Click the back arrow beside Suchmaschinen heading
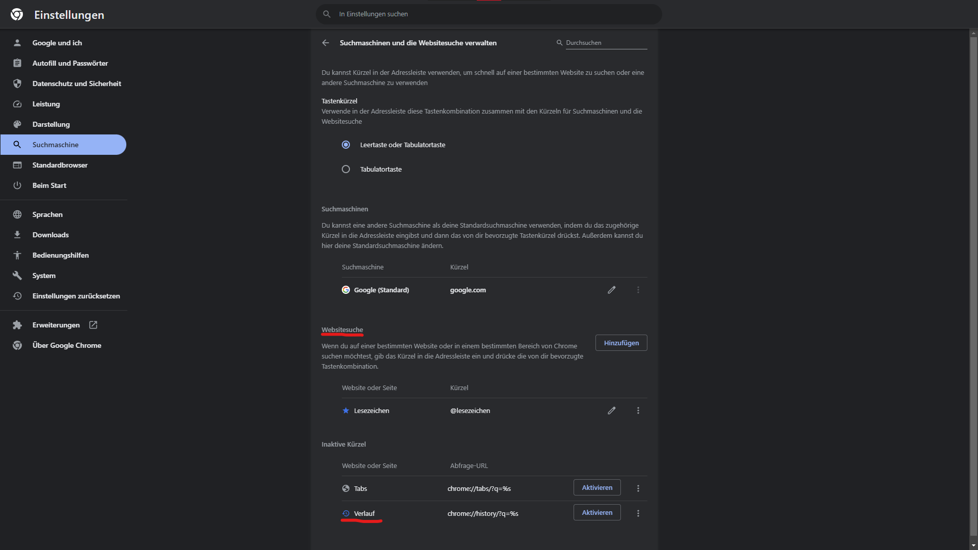 [x=325, y=43]
